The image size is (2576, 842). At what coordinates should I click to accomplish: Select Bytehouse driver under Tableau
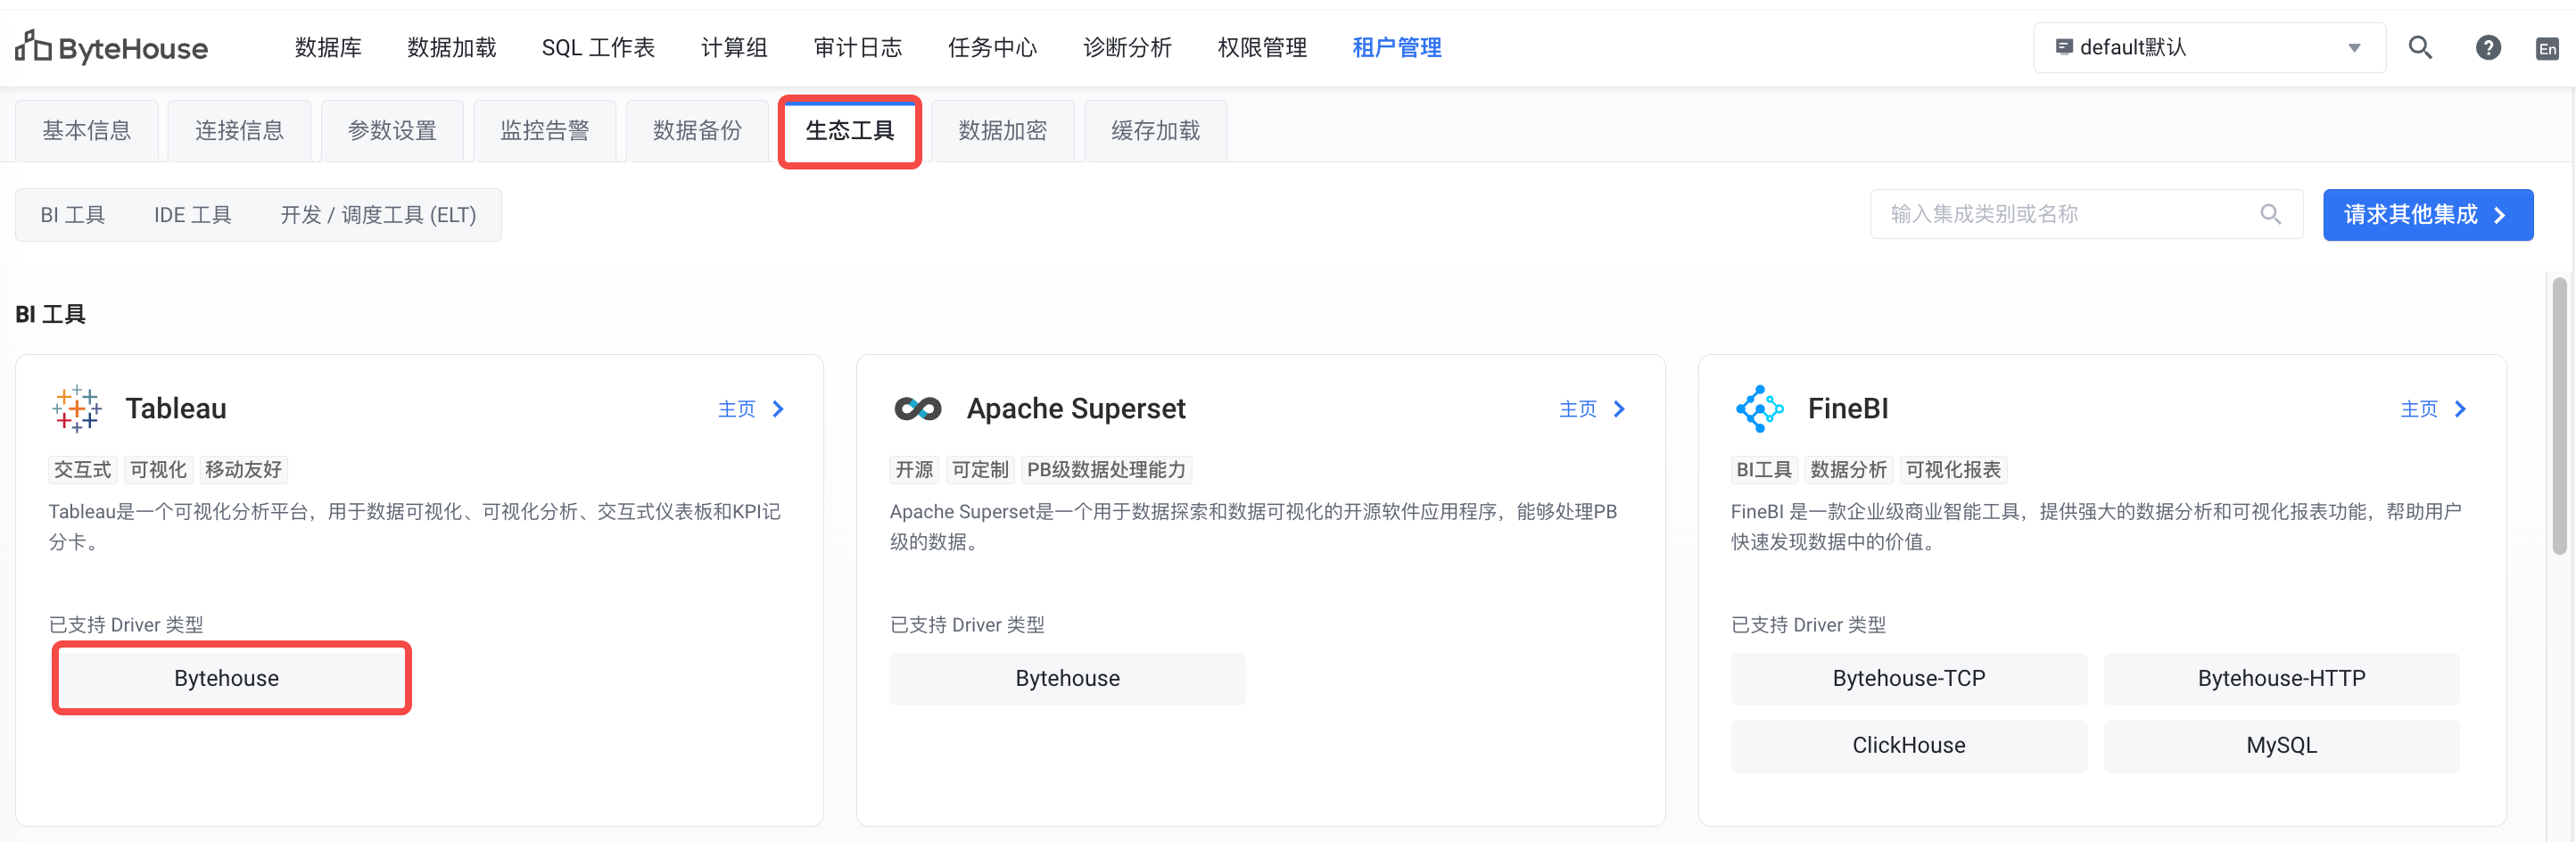[227, 678]
